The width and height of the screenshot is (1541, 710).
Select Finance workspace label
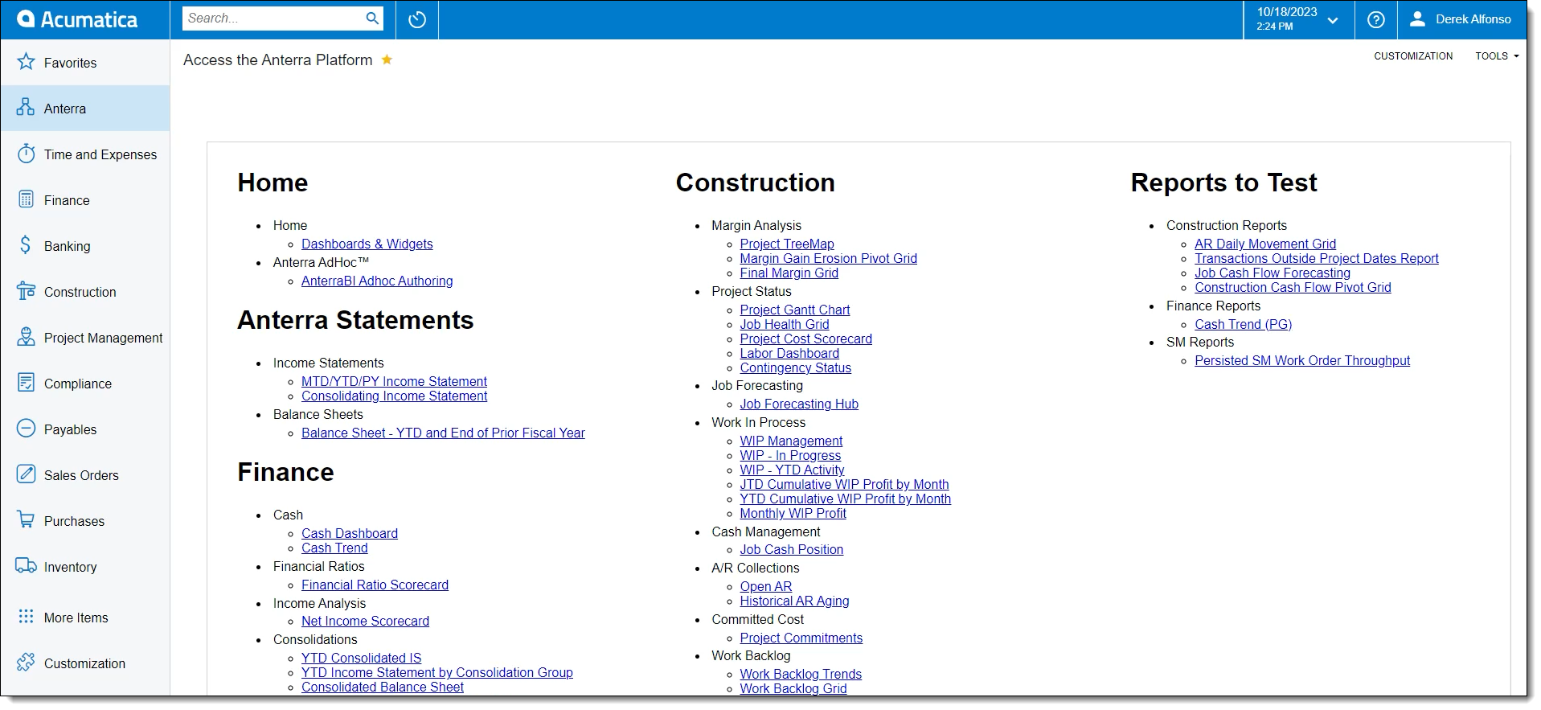click(x=67, y=200)
